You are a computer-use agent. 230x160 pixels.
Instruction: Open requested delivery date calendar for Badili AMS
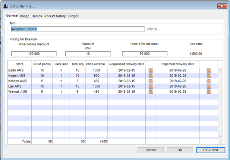pyautogui.click(x=151, y=70)
